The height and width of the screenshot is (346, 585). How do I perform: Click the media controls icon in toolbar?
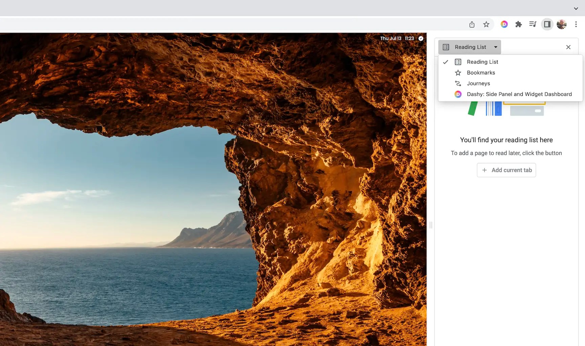tap(533, 24)
